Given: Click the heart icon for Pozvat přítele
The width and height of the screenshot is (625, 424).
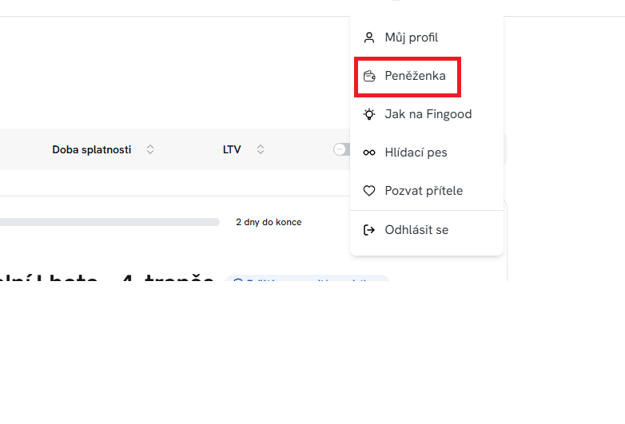Looking at the screenshot, I should 368,191.
